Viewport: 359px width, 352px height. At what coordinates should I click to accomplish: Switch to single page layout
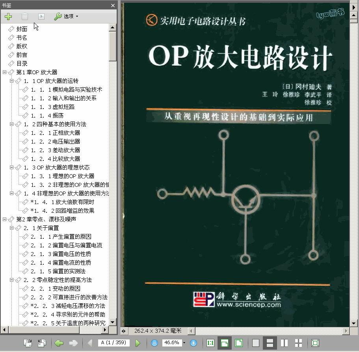[x=256, y=343]
